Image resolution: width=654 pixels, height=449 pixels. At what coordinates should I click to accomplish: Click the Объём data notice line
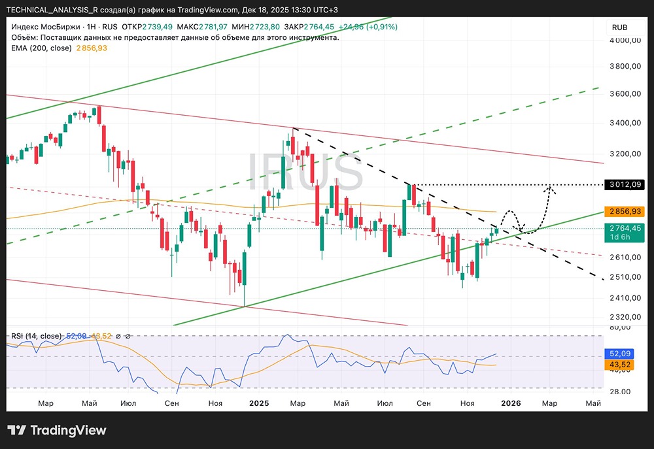(x=175, y=37)
